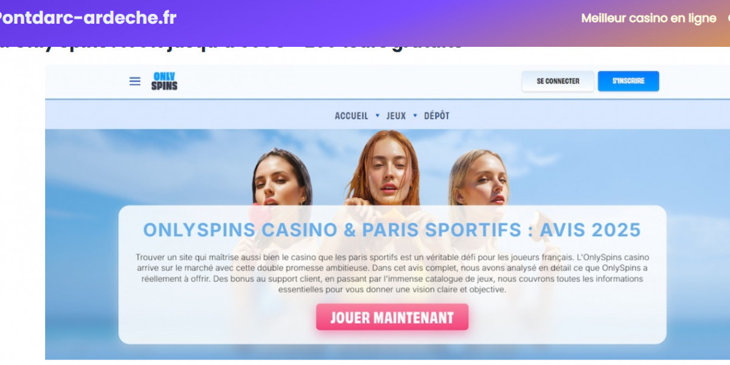Open the JEUX navigation item

[396, 116]
